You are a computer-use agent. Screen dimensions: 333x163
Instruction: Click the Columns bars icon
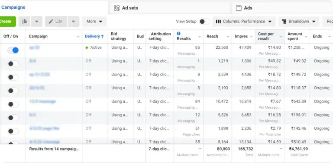218,22
